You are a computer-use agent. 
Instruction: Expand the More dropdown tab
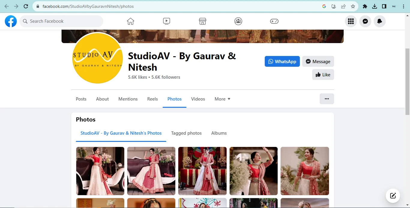click(222, 99)
